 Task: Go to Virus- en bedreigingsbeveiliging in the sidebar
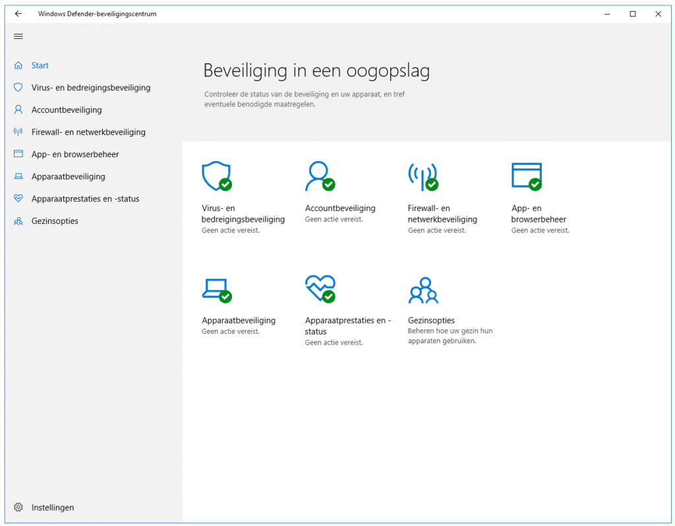(91, 88)
